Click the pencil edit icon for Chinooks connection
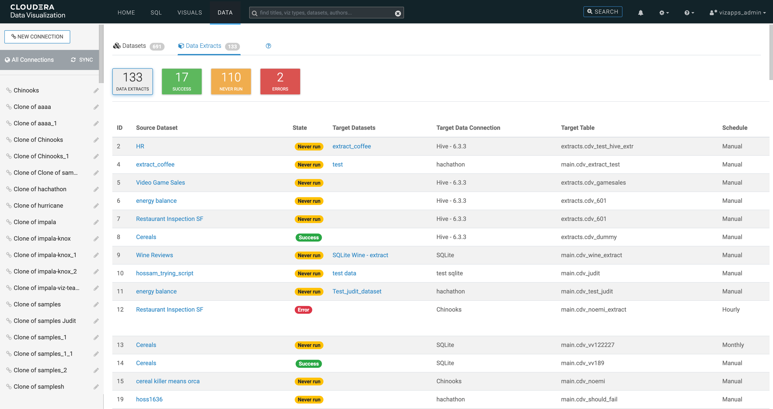 (96, 90)
